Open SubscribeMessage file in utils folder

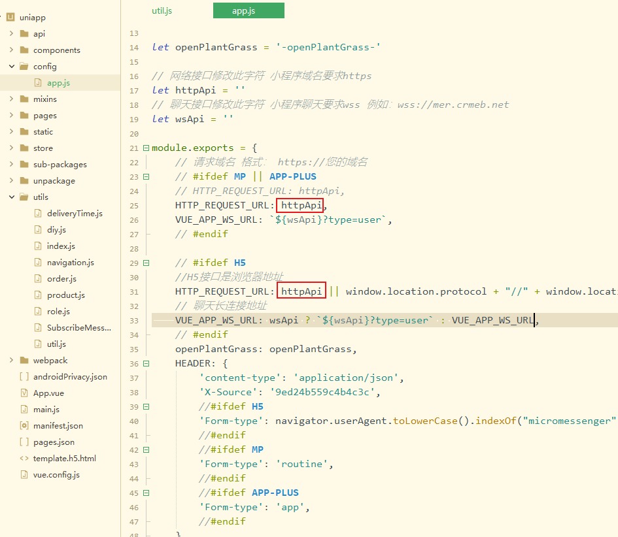[x=78, y=328]
